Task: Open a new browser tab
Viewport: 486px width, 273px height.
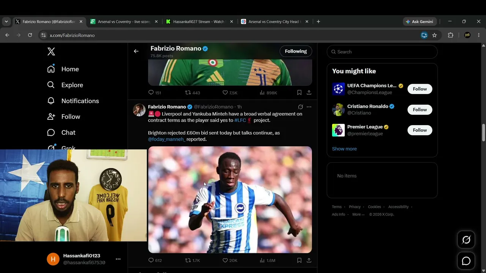Action: click(x=319, y=22)
